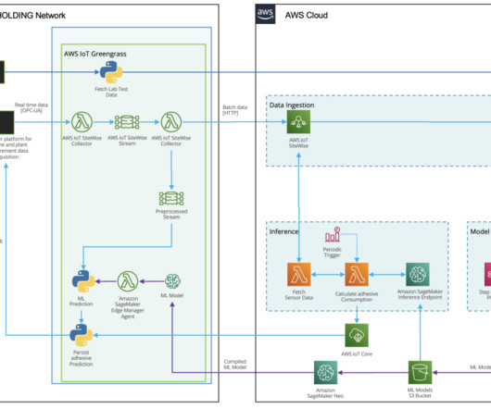Select the 'AWS IoT Greengrass' heading
The image size is (491, 409).
[x=95, y=54]
